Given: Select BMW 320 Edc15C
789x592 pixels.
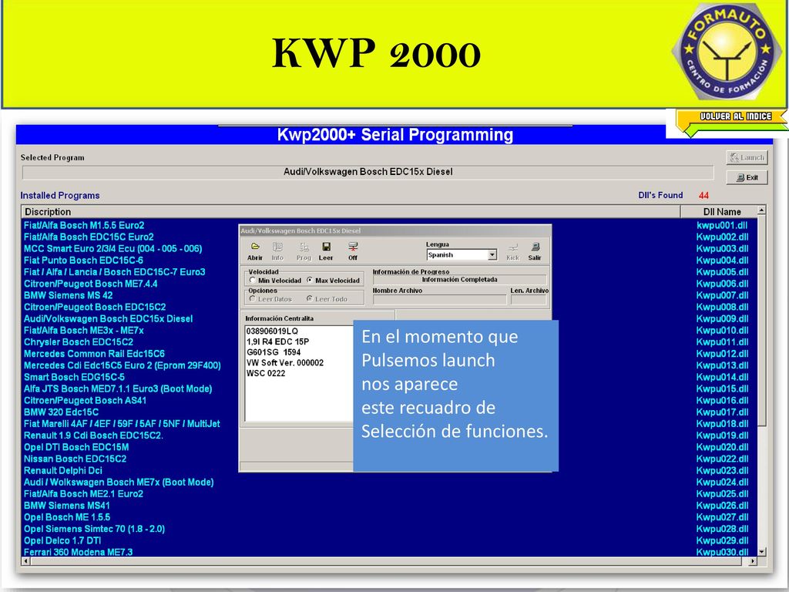Looking at the screenshot, I should pyautogui.click(x=62, y=412).
